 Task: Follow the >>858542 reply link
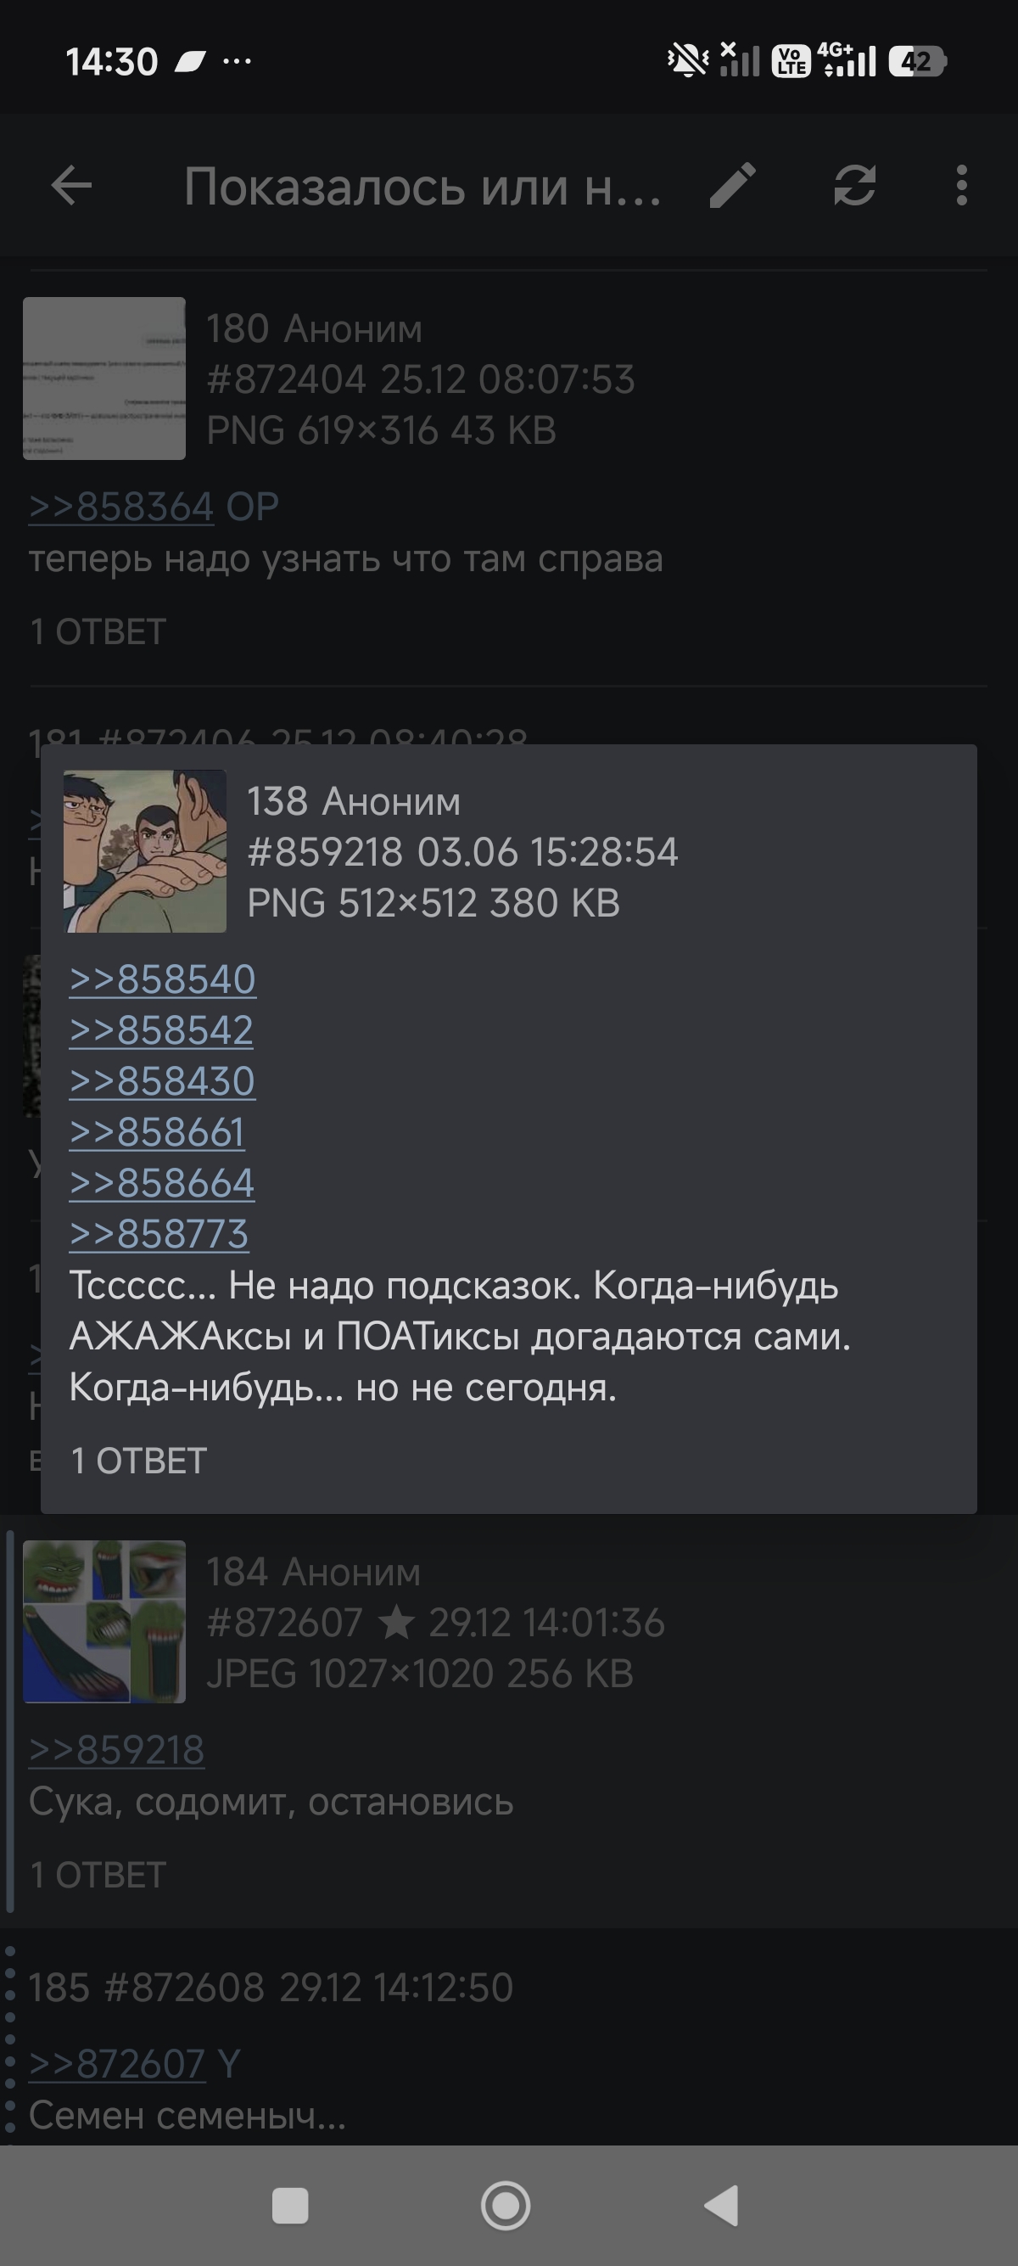click(x=161, y=1031)
